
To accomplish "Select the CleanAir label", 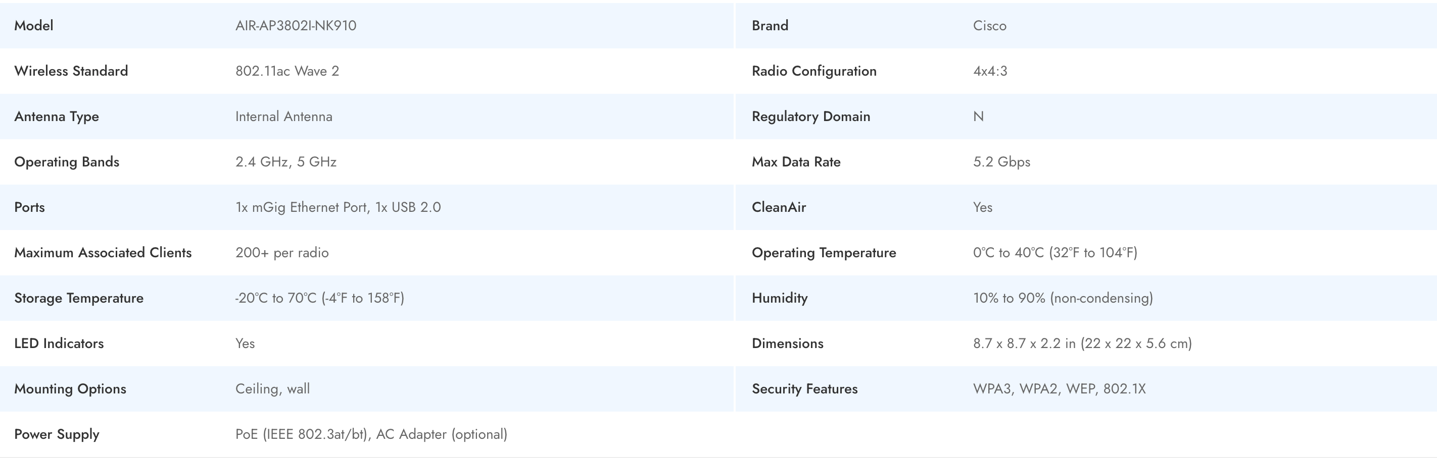I will pyautogui.click(x=779, y=207).
